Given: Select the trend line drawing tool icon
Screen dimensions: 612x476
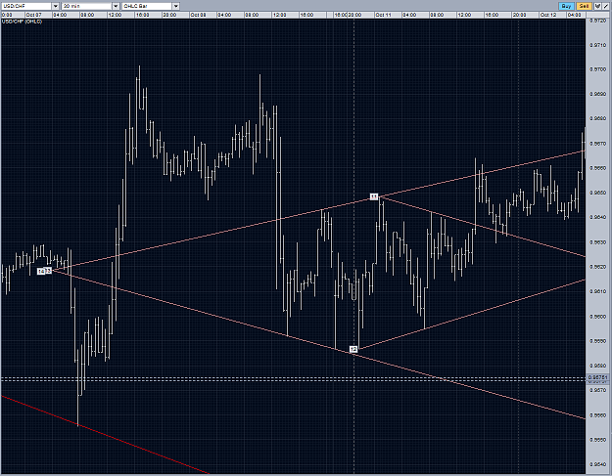Looking at the screenshot, I should point(606,6).
